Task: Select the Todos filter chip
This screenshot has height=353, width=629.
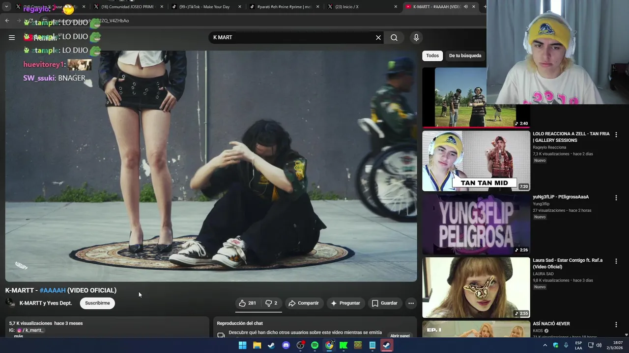Action: point(432,55)
